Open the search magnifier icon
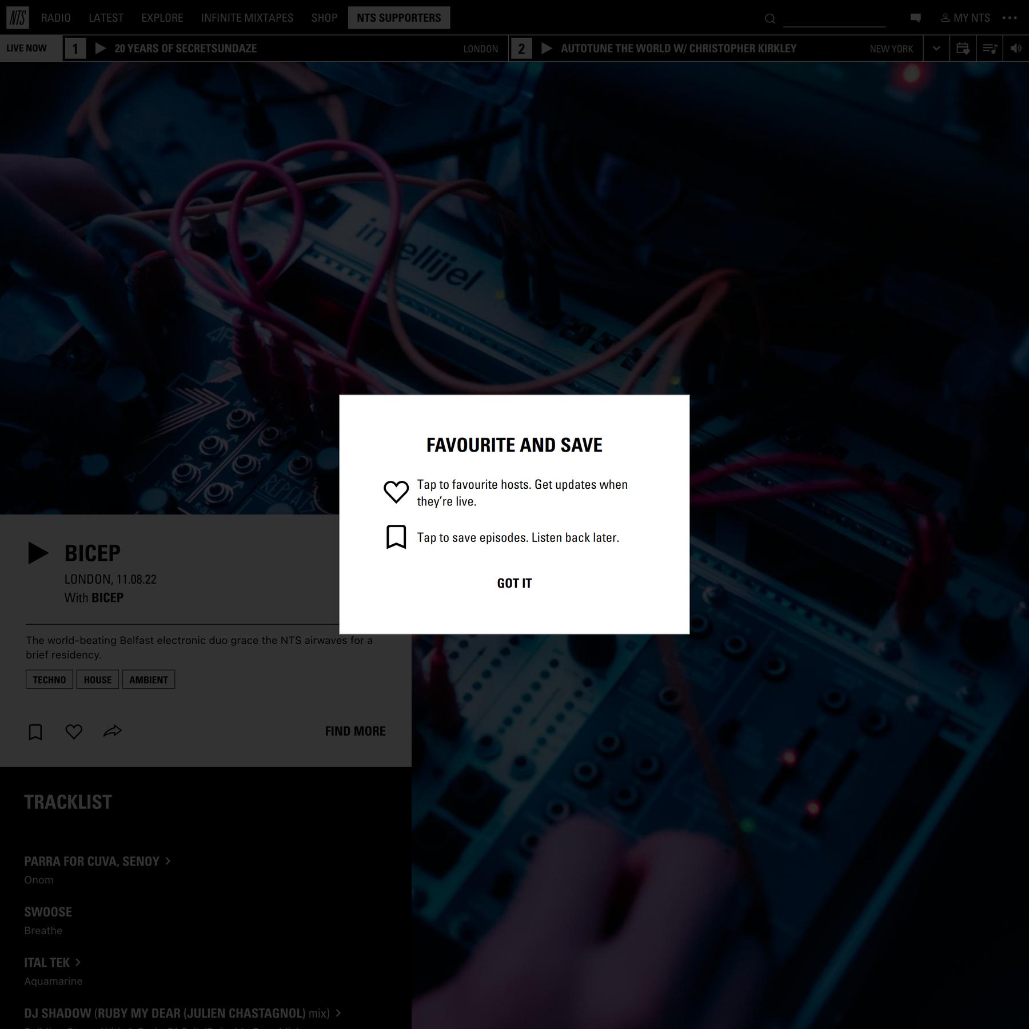 point(770,19)
